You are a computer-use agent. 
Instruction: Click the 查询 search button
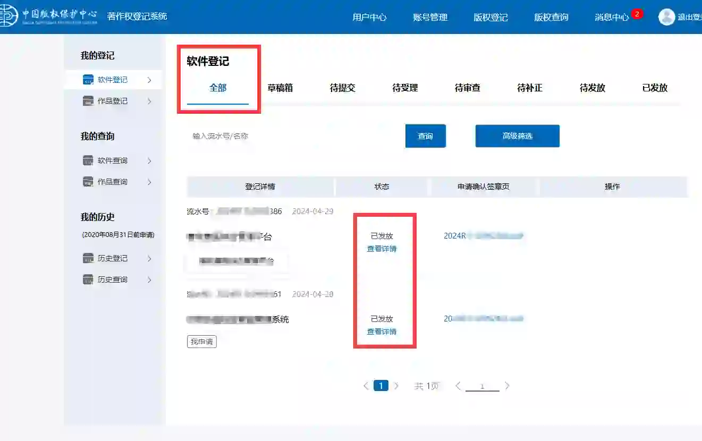[x=425, y=136]
